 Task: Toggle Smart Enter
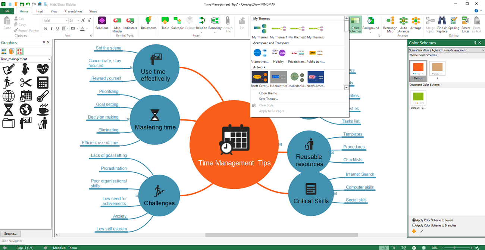(466, 25)
